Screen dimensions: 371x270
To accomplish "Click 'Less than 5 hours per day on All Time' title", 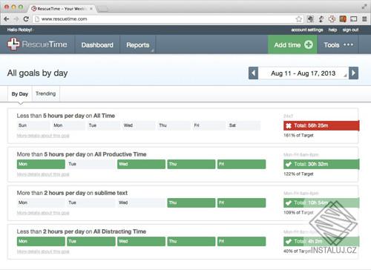I will [66, 116].
